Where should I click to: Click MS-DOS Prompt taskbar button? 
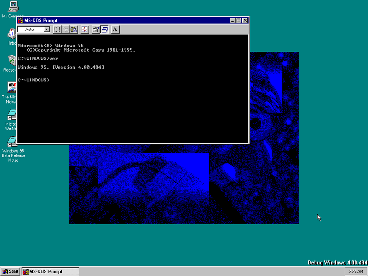50,271
